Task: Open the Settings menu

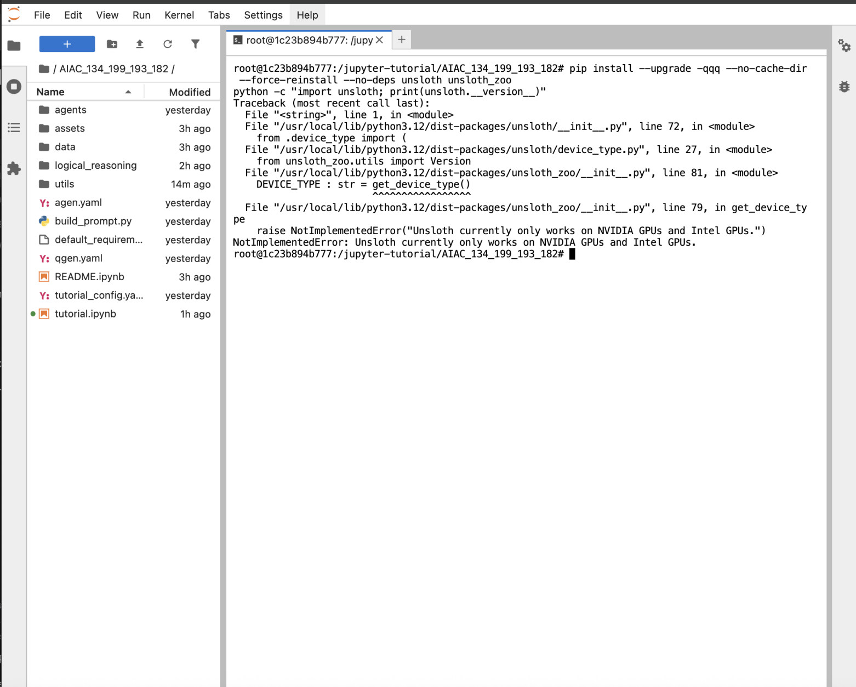Action: pyautogui.click(x=263, y=15)
